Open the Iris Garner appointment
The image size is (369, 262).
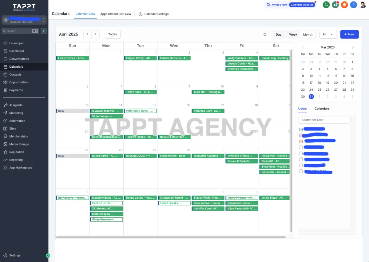tap(275, 156)
